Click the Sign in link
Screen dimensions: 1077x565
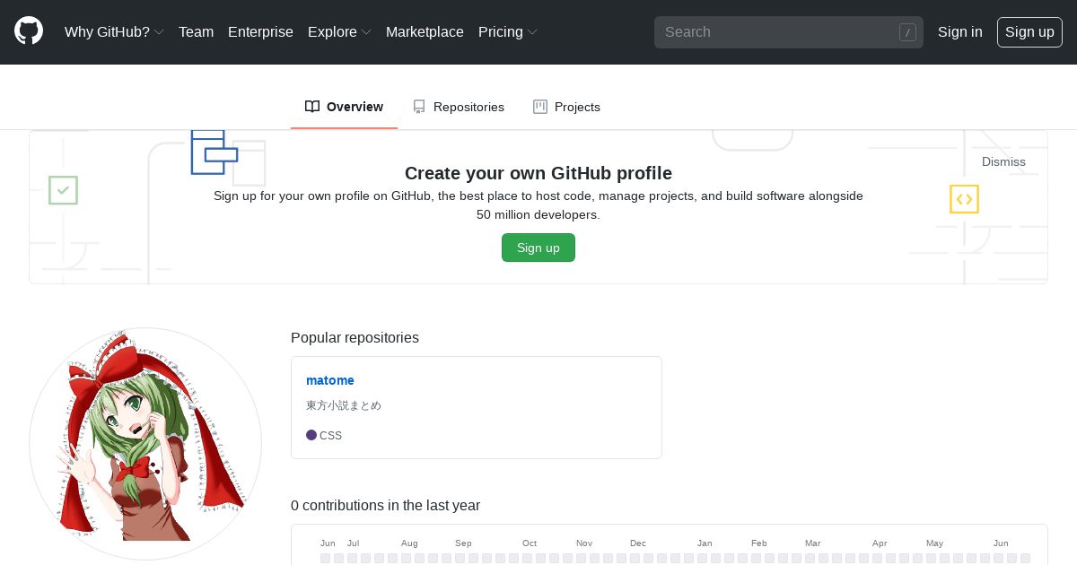pyautogui.click(x=960, y=31)
